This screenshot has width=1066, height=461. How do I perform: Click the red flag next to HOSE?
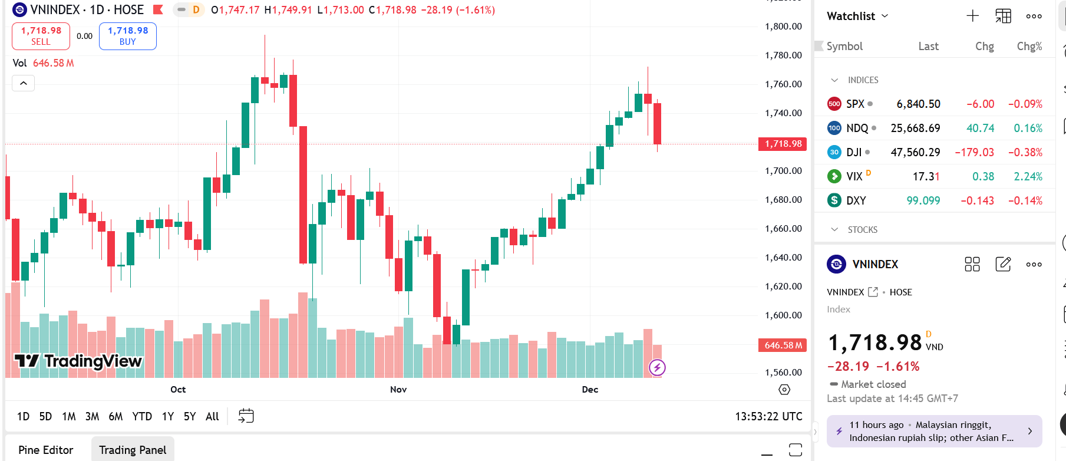click(x=158, y=10)
